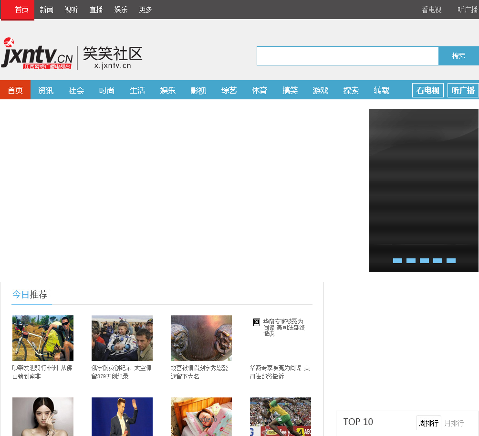Open article 俄宇航员创纪录 太空停留879天创纪录
This screenshot has height=436, width=479.
[122, 372]
